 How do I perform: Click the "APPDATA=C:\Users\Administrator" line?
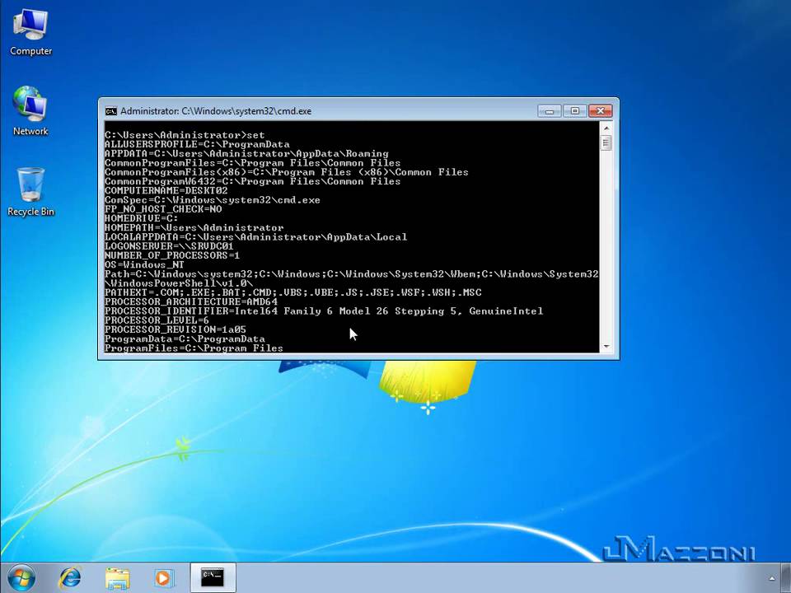click(x=246, y=154)
